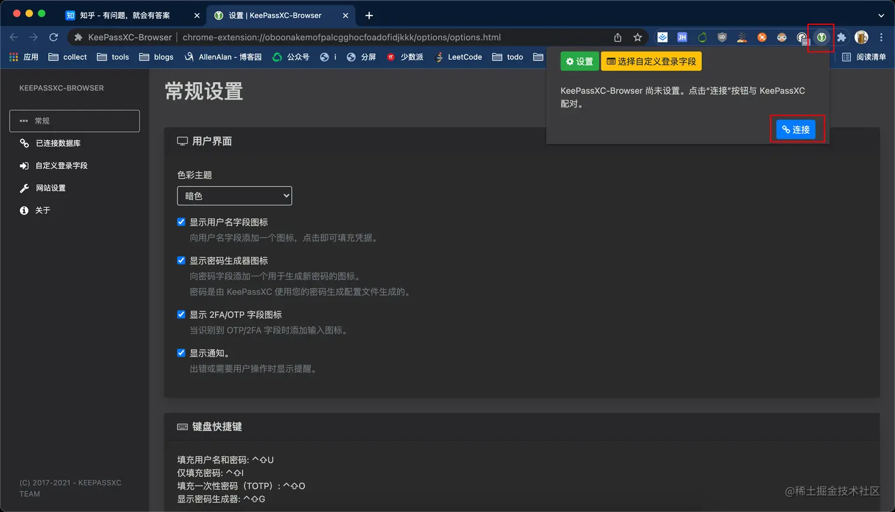Open the Chrome extensions puzzle menu

click(841, 37)
